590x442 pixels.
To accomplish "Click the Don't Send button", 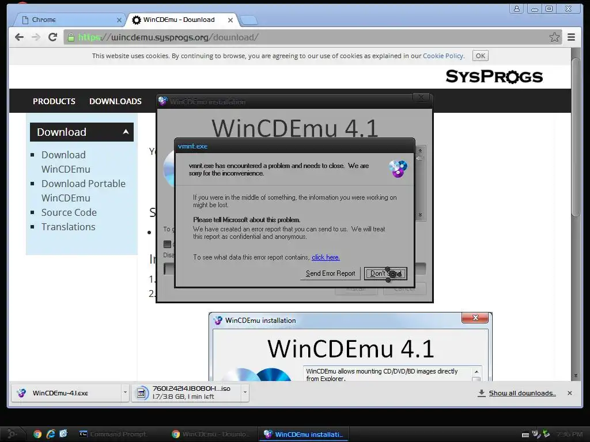I will [x=385, y=273].
